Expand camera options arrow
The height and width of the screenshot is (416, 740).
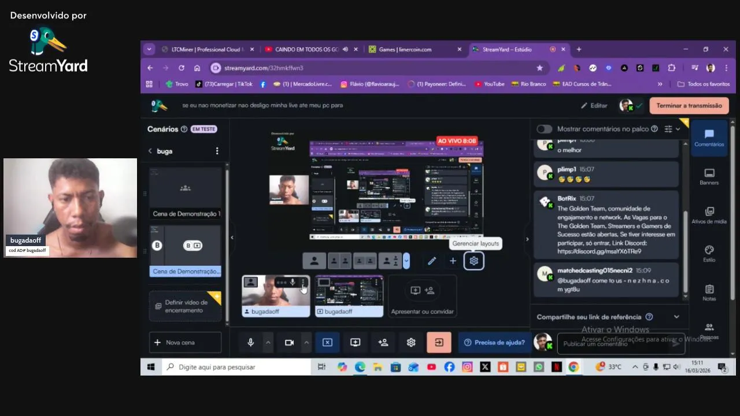[x=306, y=343]
